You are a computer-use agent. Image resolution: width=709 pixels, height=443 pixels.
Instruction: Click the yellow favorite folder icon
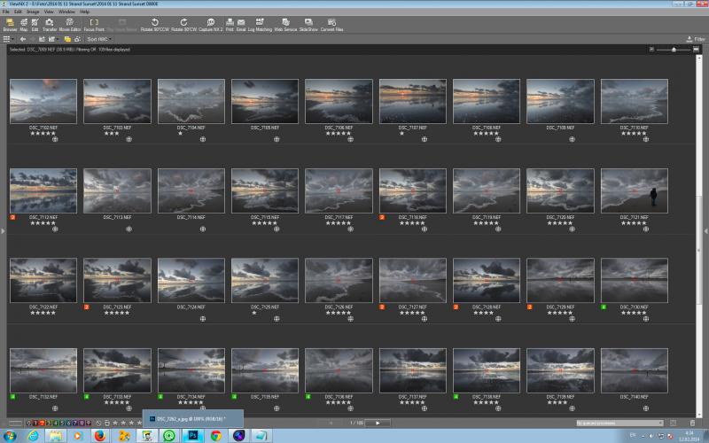click(67, 39)
